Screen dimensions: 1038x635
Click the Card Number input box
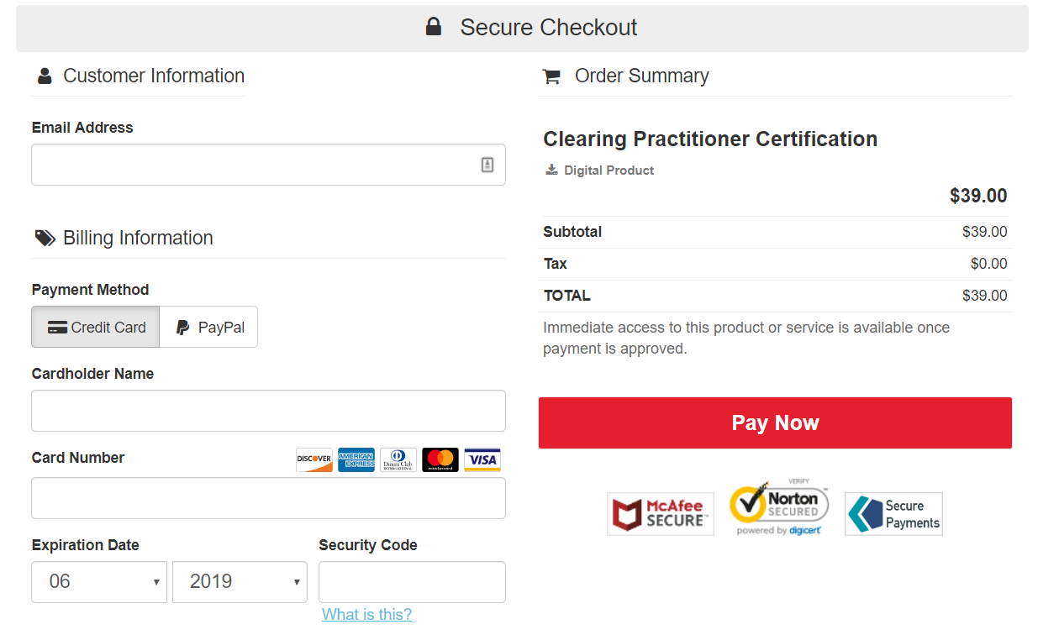coord(268,498)
